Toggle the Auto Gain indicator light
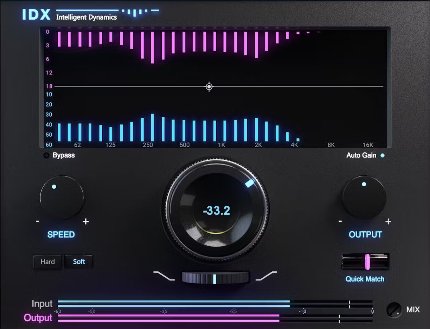Screen dimensions: 430x329 point(383,155)
